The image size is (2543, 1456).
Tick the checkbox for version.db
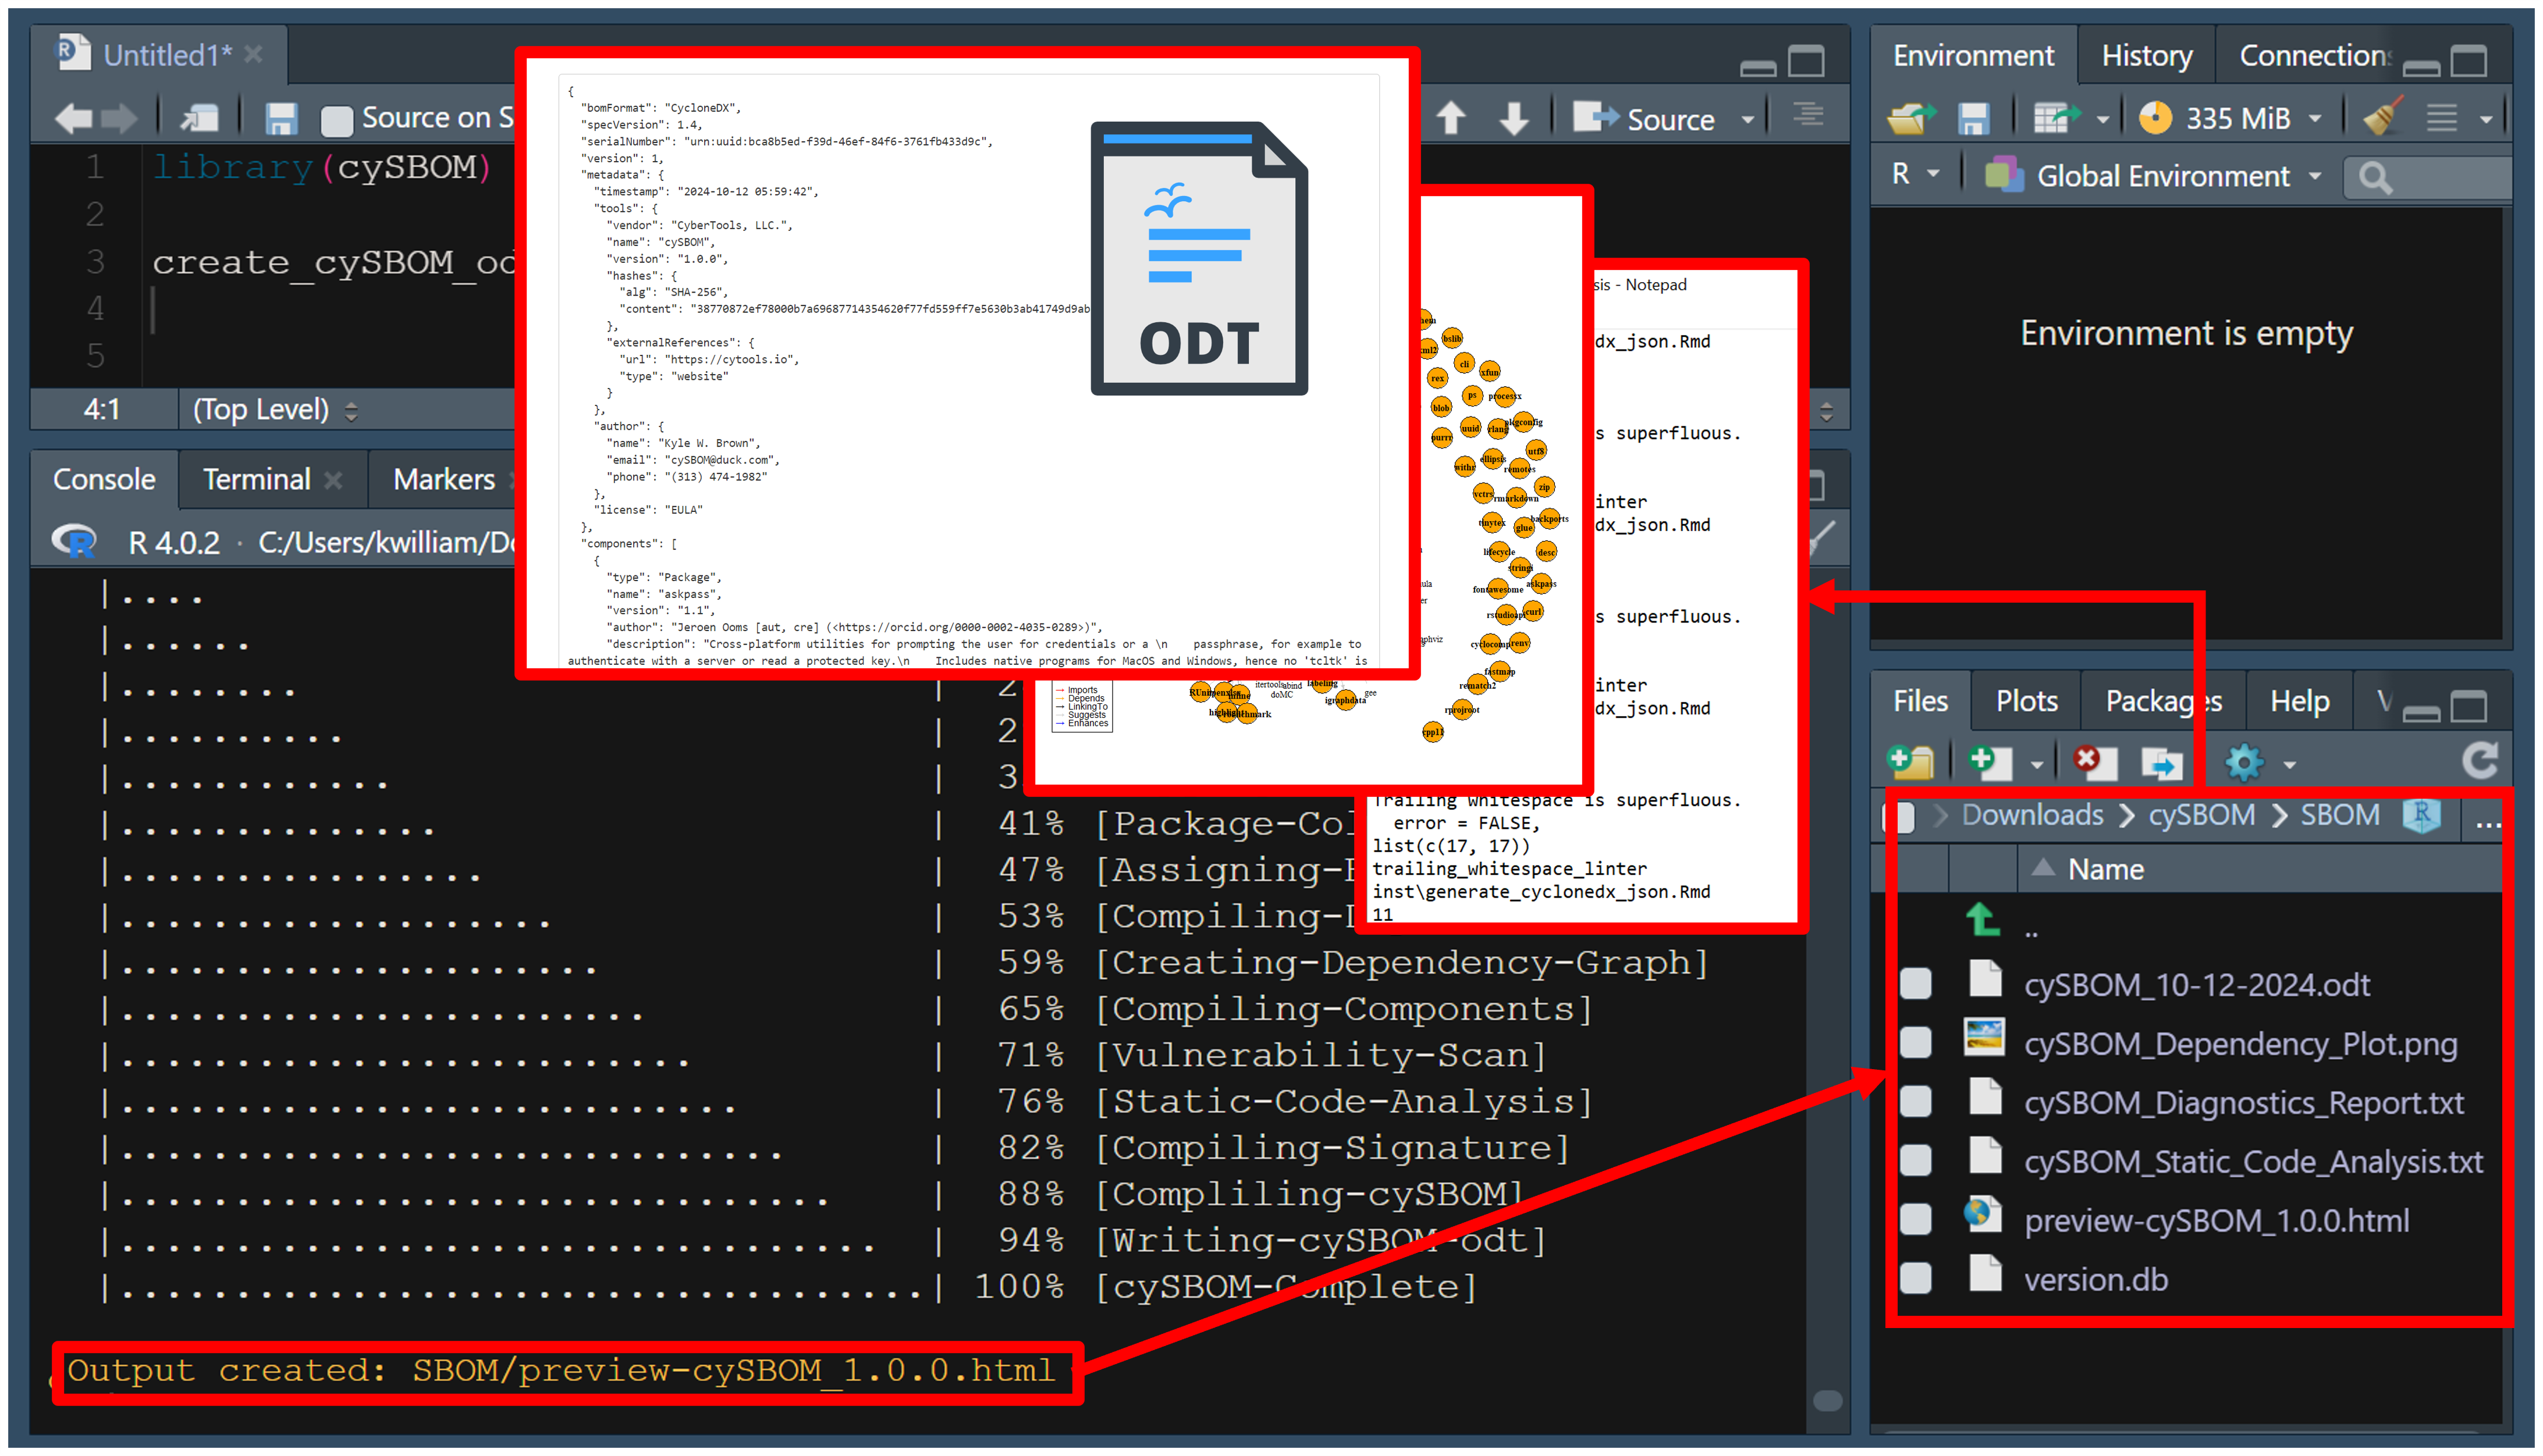[x=1915, y=1279]
